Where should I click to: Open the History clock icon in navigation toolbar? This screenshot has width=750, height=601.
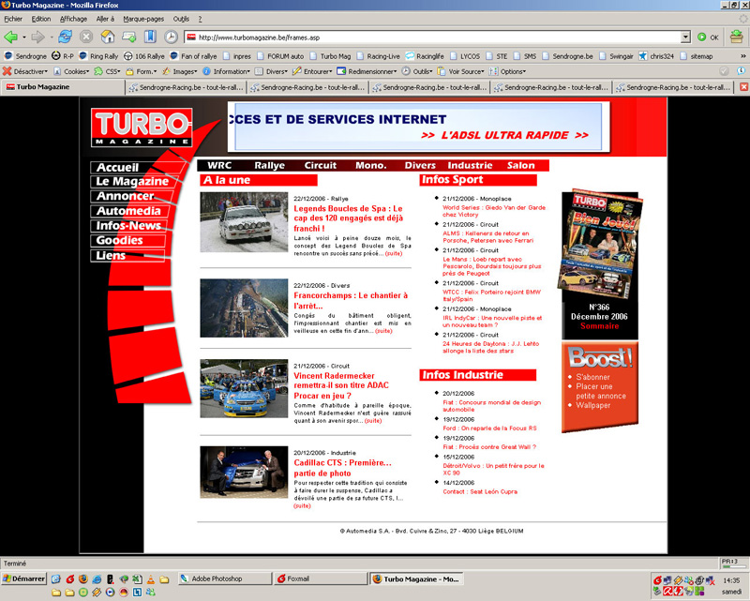172,37
